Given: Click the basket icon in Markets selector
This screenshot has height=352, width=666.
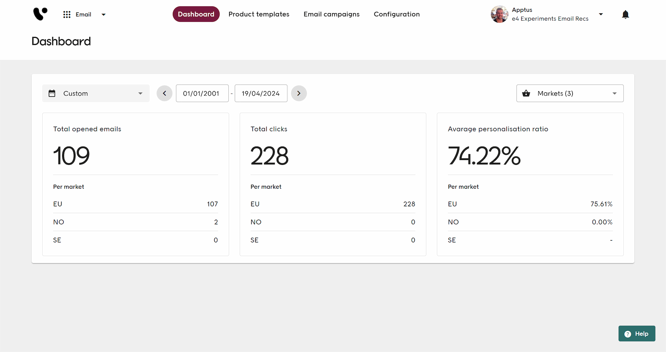Looking at the screenshot, I should (526, 93).
